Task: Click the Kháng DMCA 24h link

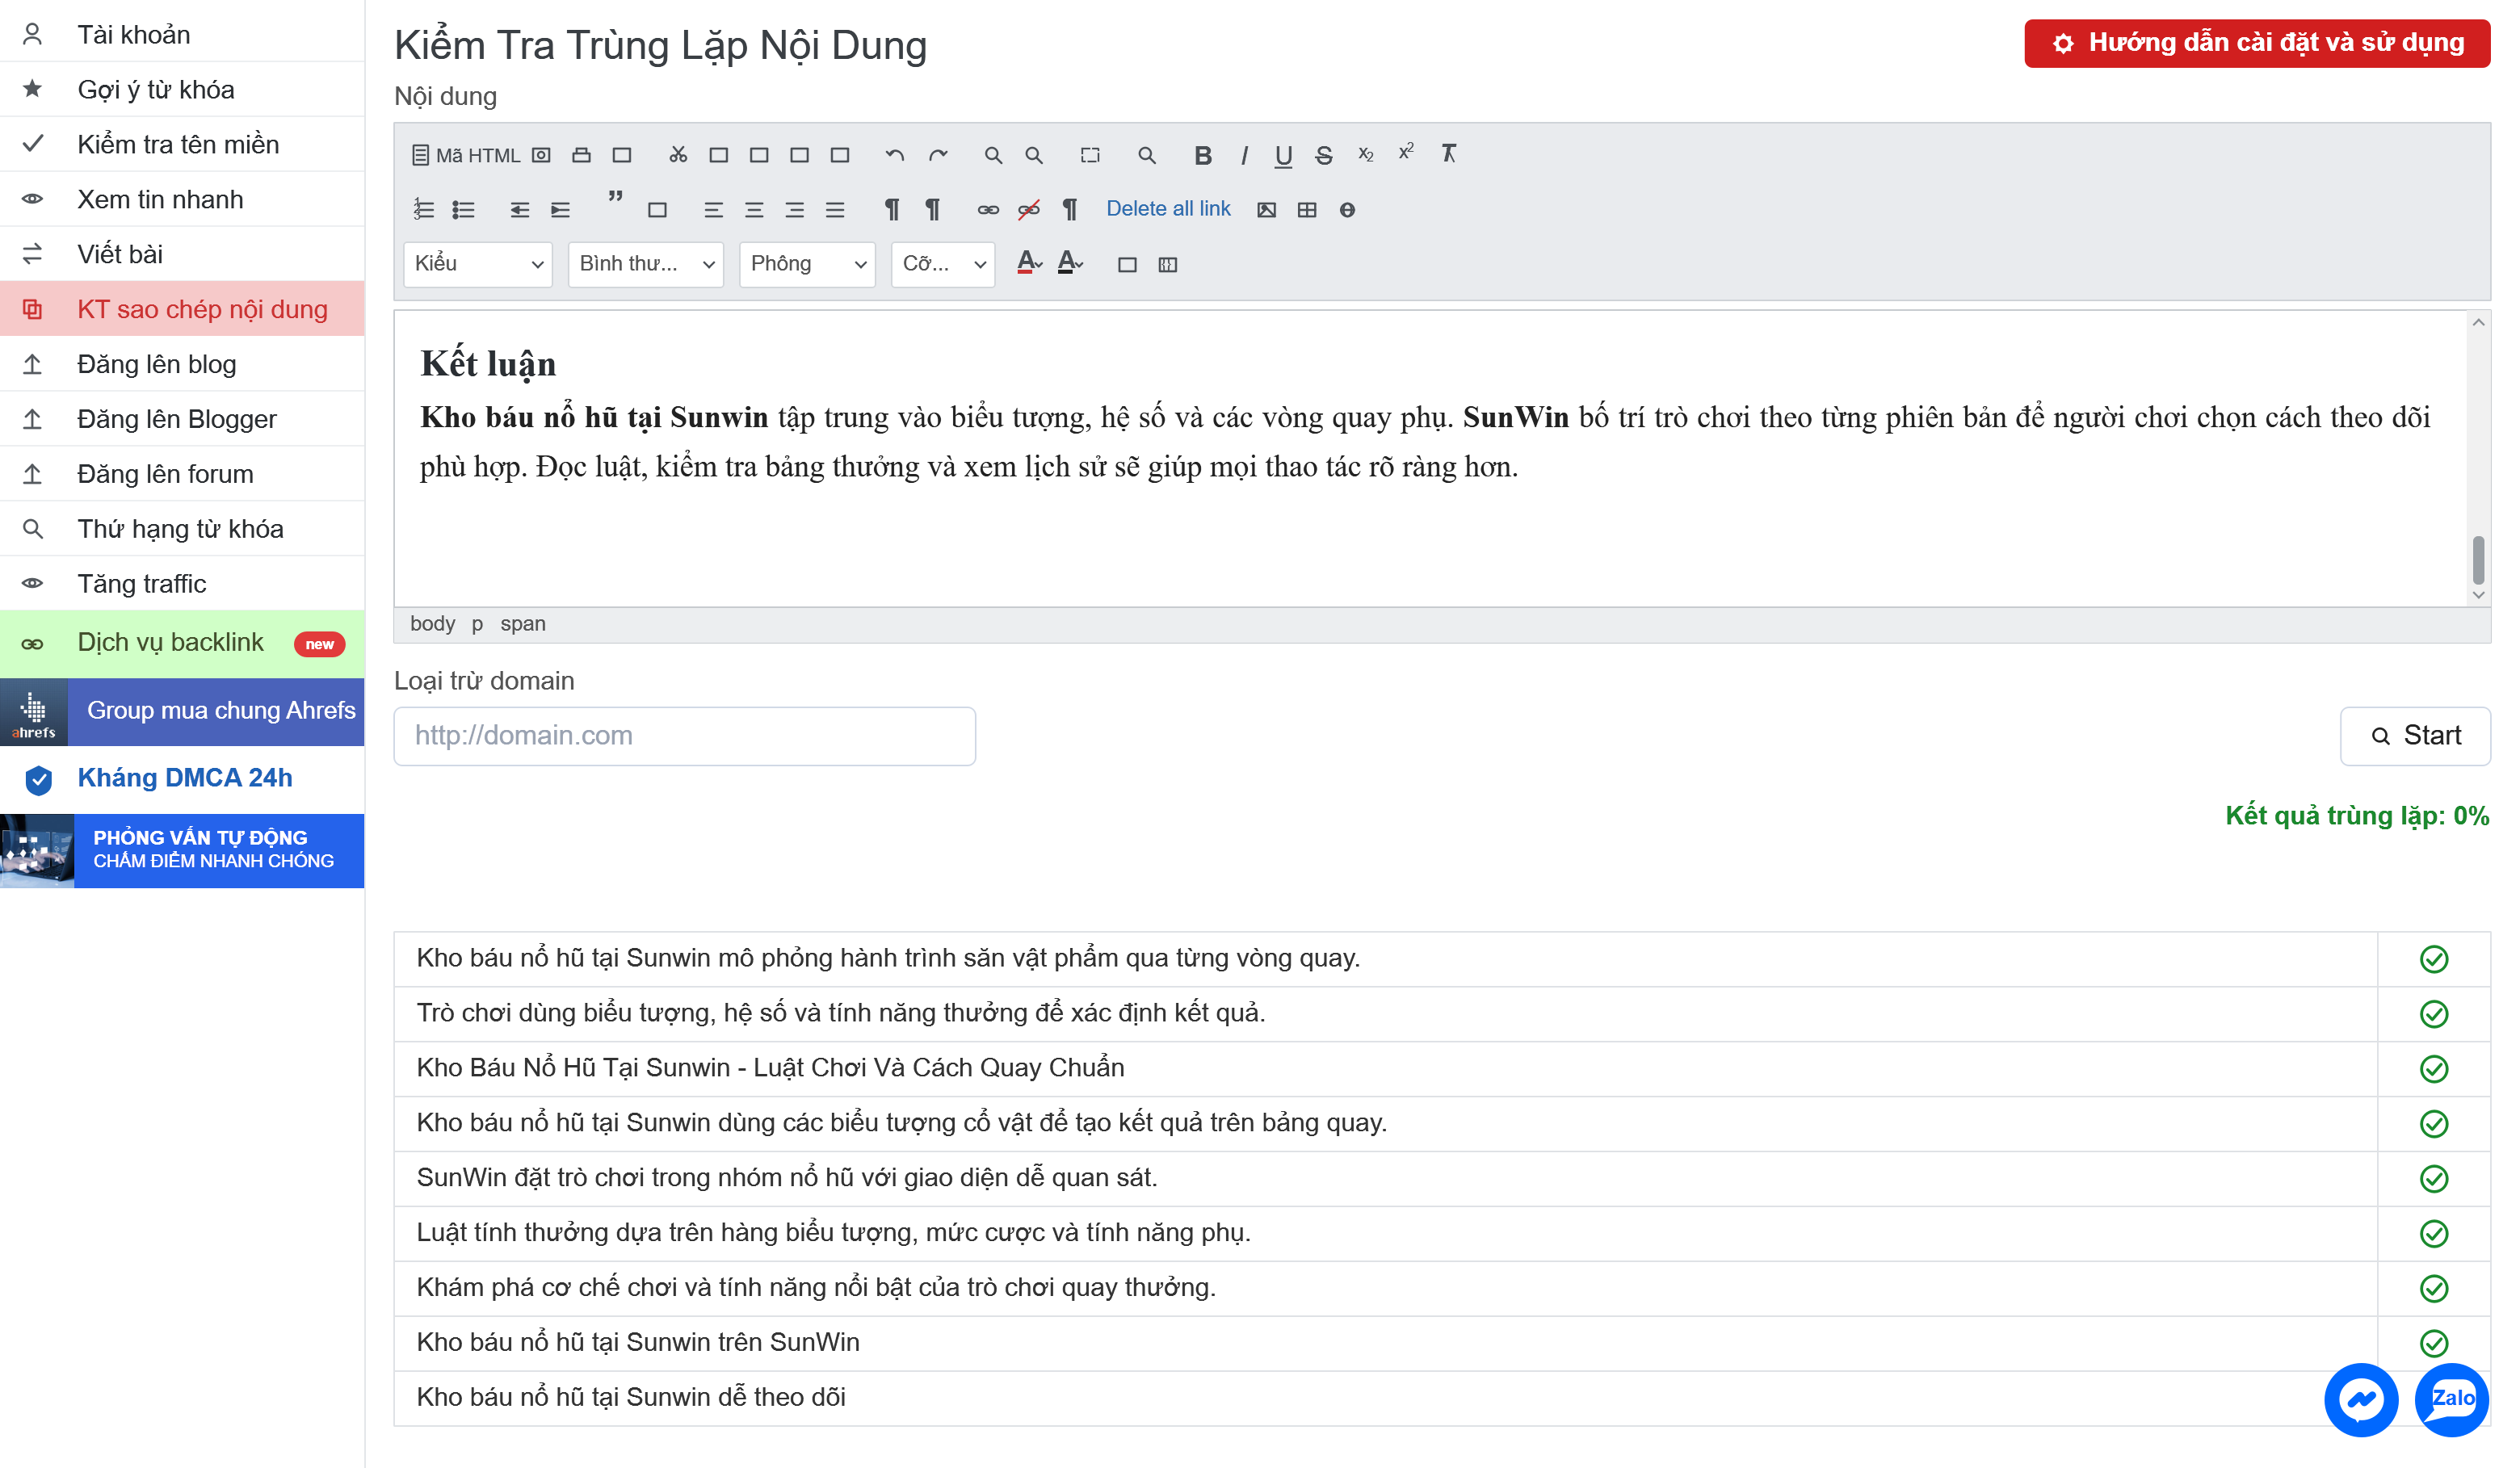Action: [x=185, y=778]
